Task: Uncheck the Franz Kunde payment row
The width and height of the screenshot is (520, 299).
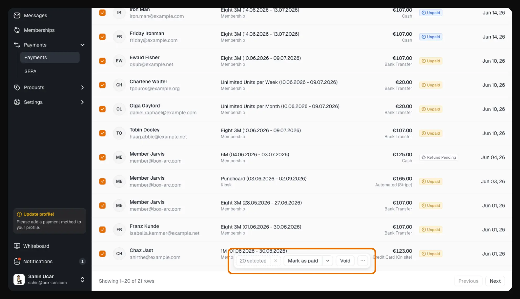Action: [102, 229]
